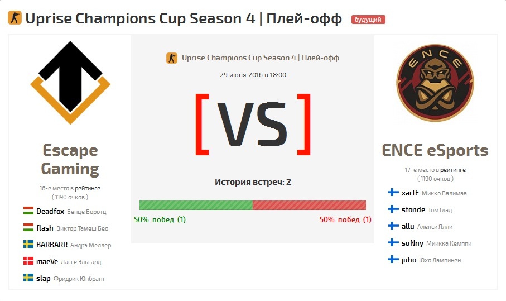506x301 pixels.
Task: Click the ENCE eSports team logo
Action: pyautogui.click(x=435, y=83)
